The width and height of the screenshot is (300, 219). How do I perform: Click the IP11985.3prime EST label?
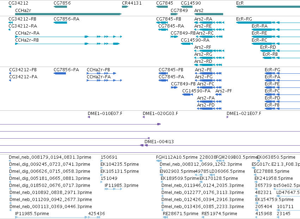tap(122, 185)
